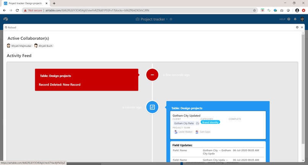
Task: Click 'Gotham City → Gotham City Upda' value
Action: (x=217, y=152)
